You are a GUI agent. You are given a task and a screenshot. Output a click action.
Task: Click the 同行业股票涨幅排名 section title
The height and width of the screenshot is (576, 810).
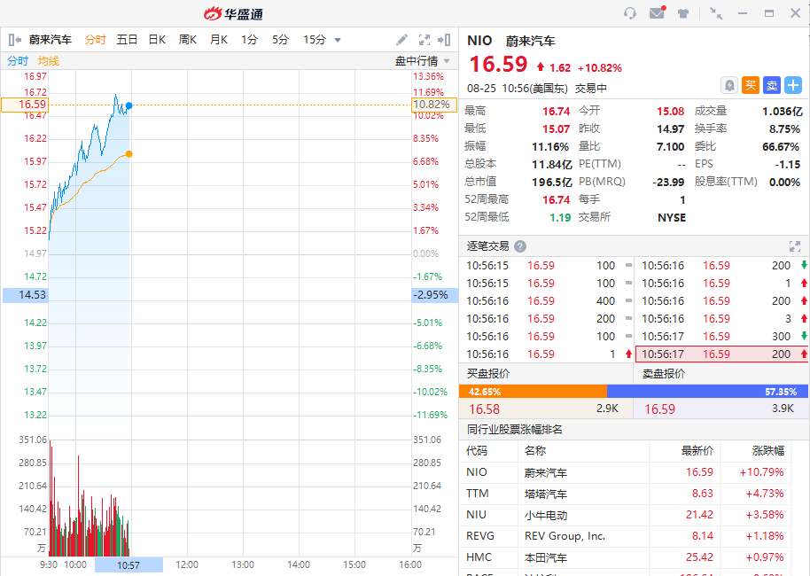pos(515,429)
